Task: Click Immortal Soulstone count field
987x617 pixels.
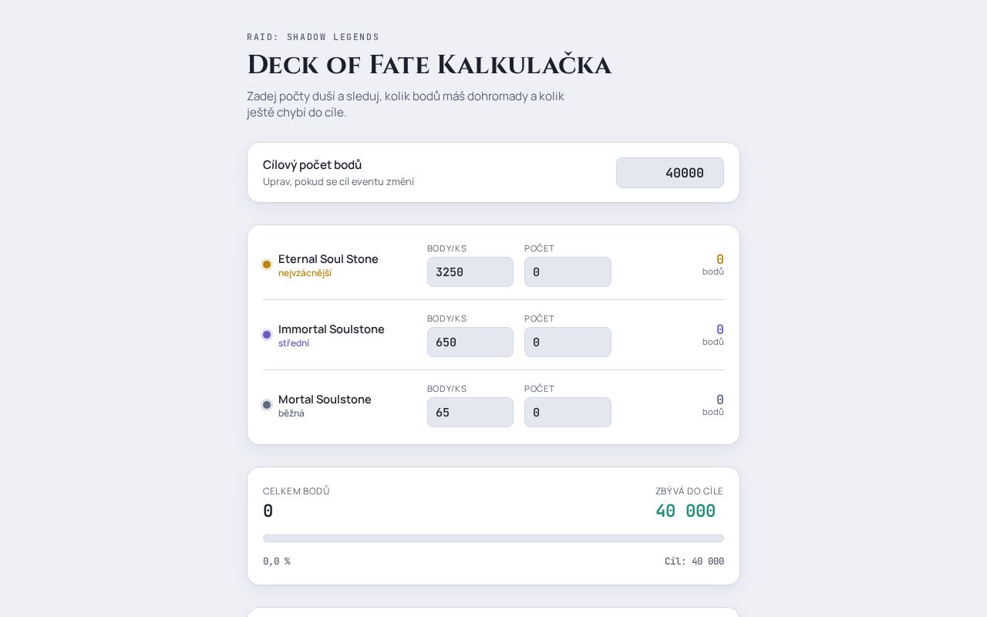Action: (x=568, y=342)
